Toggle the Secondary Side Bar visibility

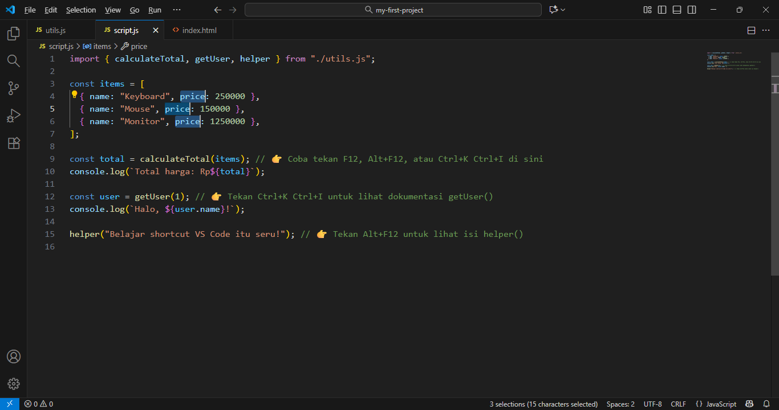point(691,10)
